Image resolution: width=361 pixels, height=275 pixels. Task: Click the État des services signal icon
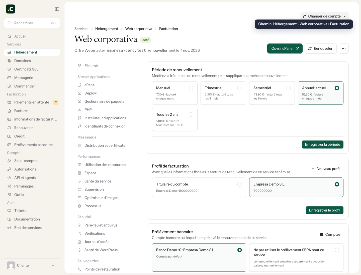point(9,228)
